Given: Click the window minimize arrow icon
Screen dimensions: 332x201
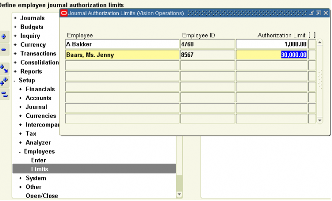Looking at the screenshot, I should pyautogui.click(x=311, y=13).
